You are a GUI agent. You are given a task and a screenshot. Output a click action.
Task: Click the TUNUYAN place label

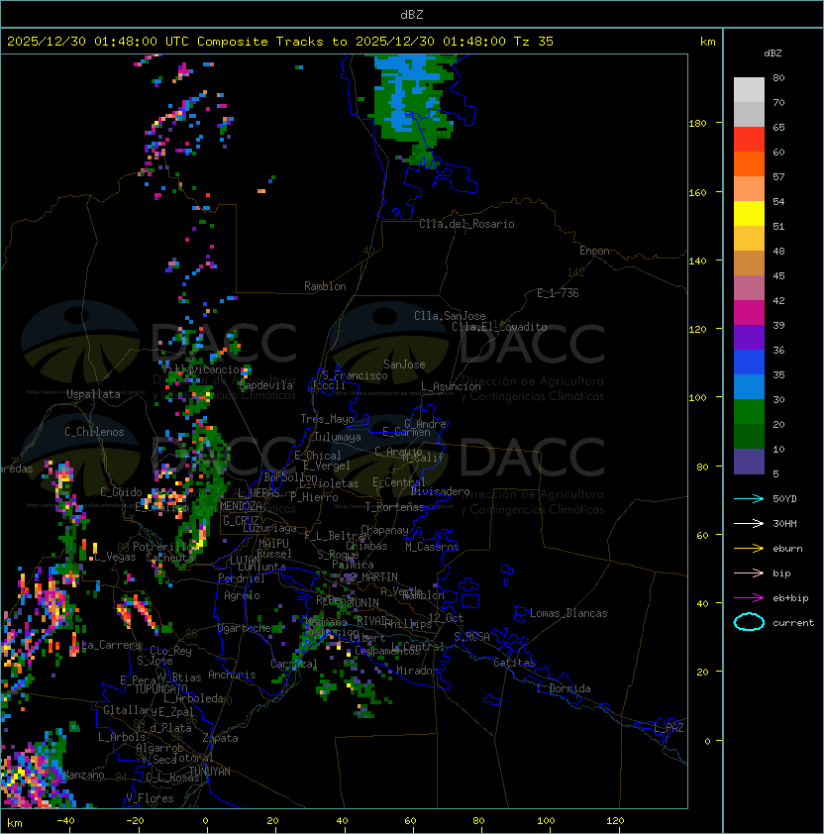210,772
